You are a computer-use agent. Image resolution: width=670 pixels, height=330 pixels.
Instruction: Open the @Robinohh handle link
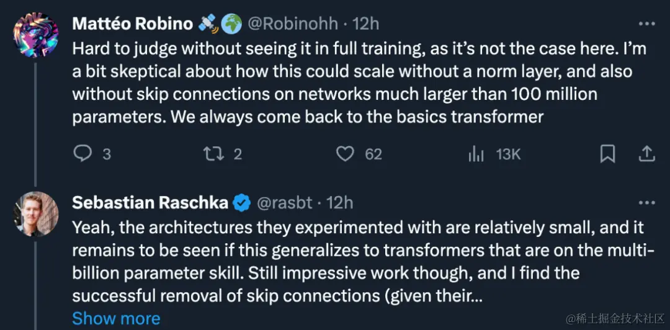click(x=293, y=24)
